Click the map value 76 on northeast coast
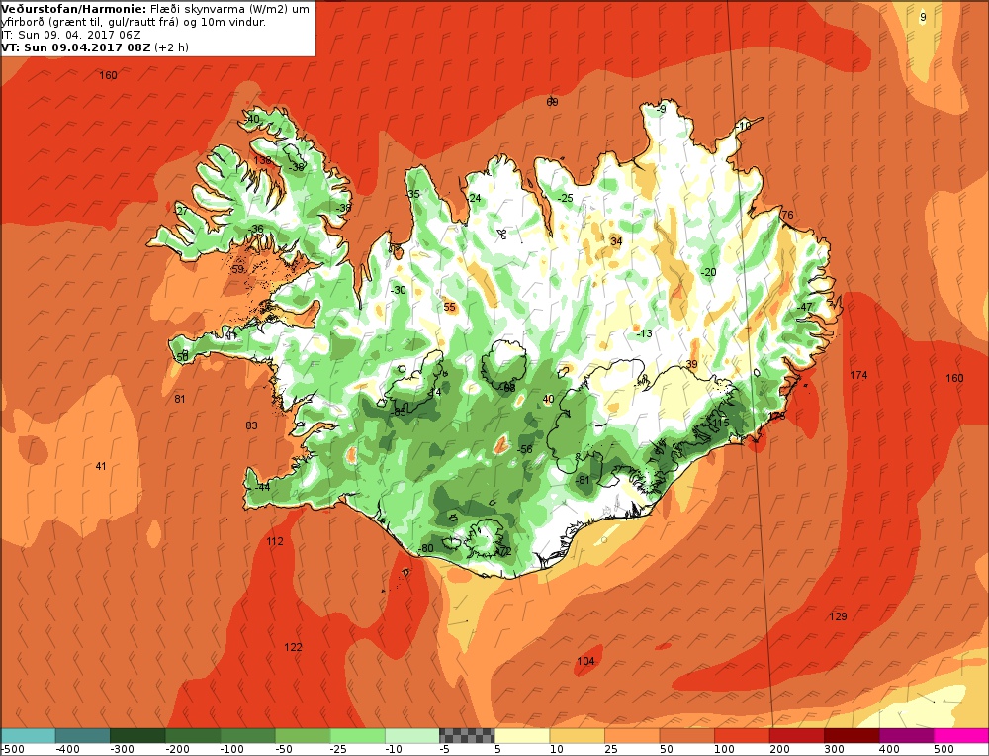The width and height of the screenshot is (989, 756). [787, 215]
